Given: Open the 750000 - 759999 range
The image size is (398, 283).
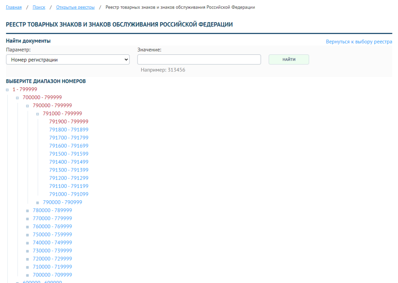Looking at the screenshot, I should 52,234.
